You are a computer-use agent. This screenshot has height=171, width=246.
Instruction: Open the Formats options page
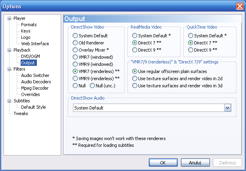29,25
